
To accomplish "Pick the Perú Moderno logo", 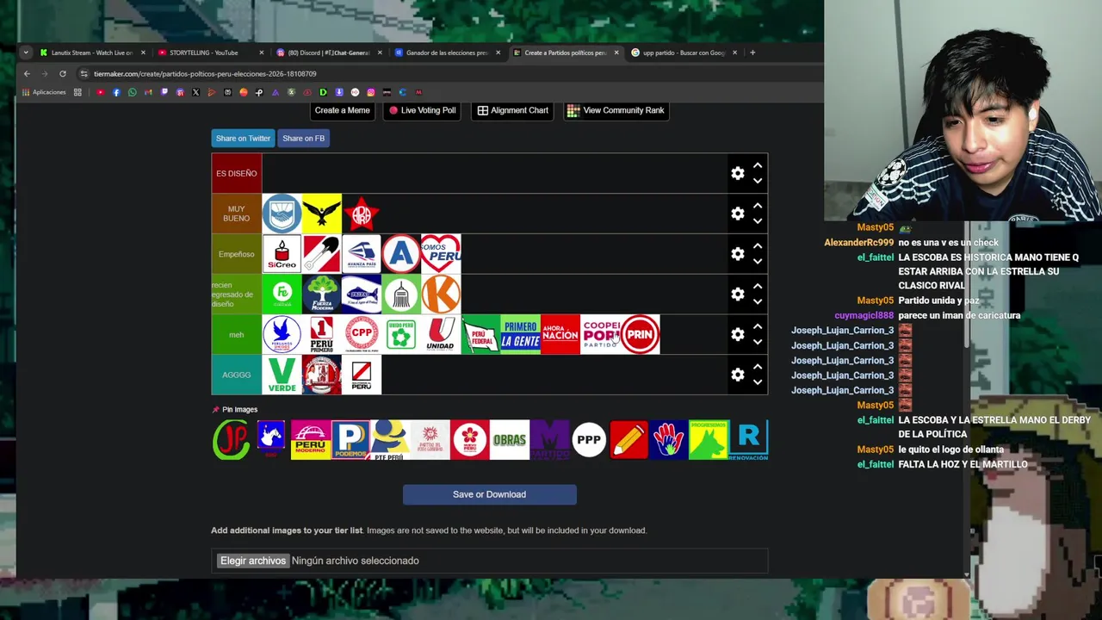I will (311, 440).
